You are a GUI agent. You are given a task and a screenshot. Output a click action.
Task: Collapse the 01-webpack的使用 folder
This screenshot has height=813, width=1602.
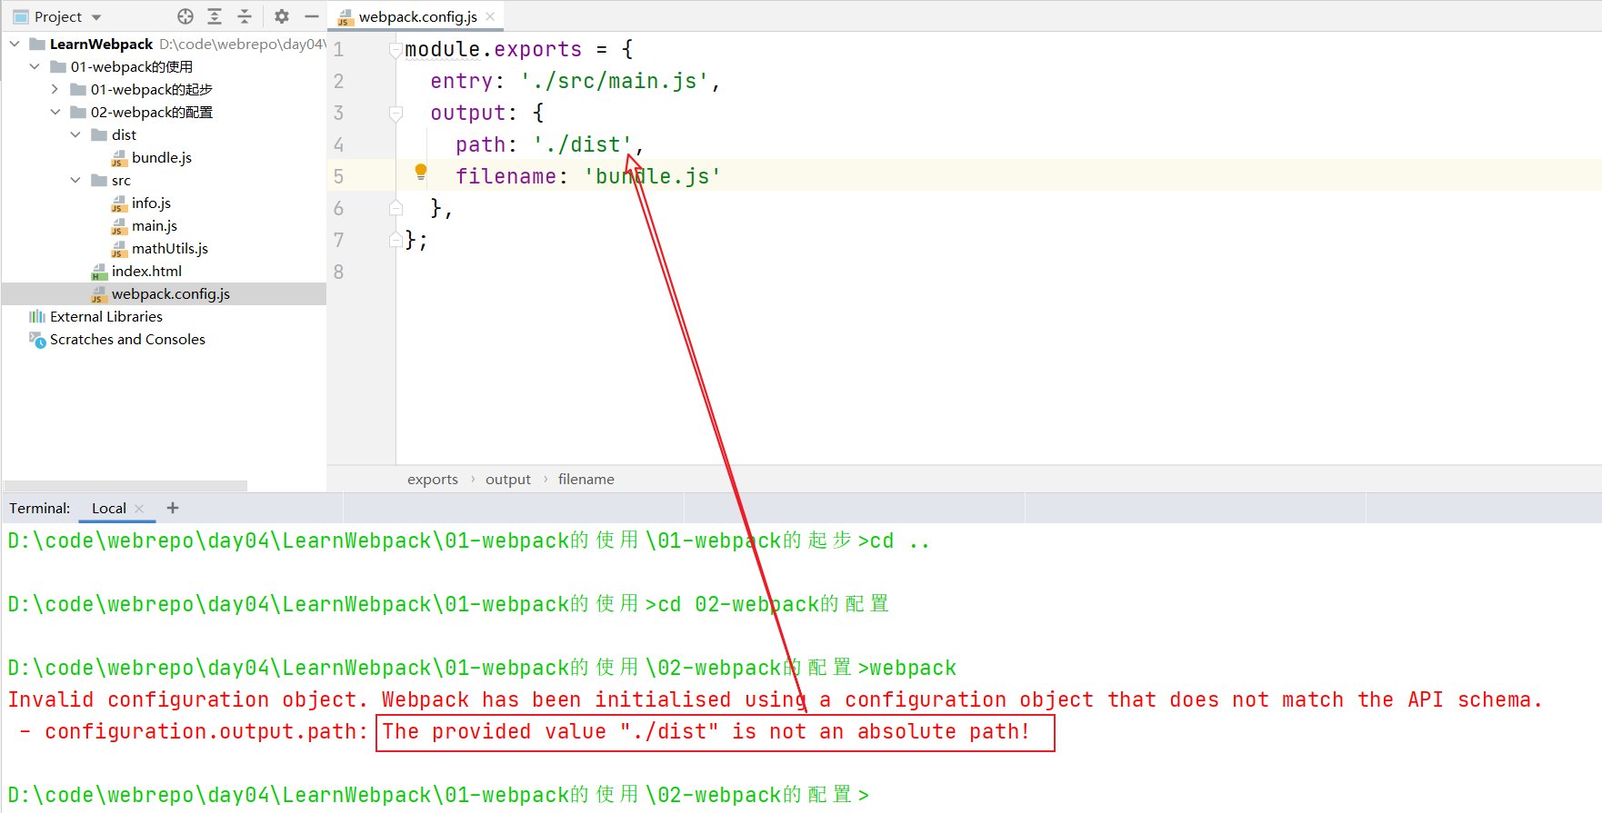(35, 66)
